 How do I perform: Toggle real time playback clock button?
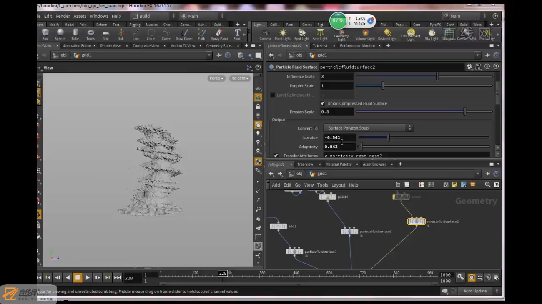tap(472, 277)
